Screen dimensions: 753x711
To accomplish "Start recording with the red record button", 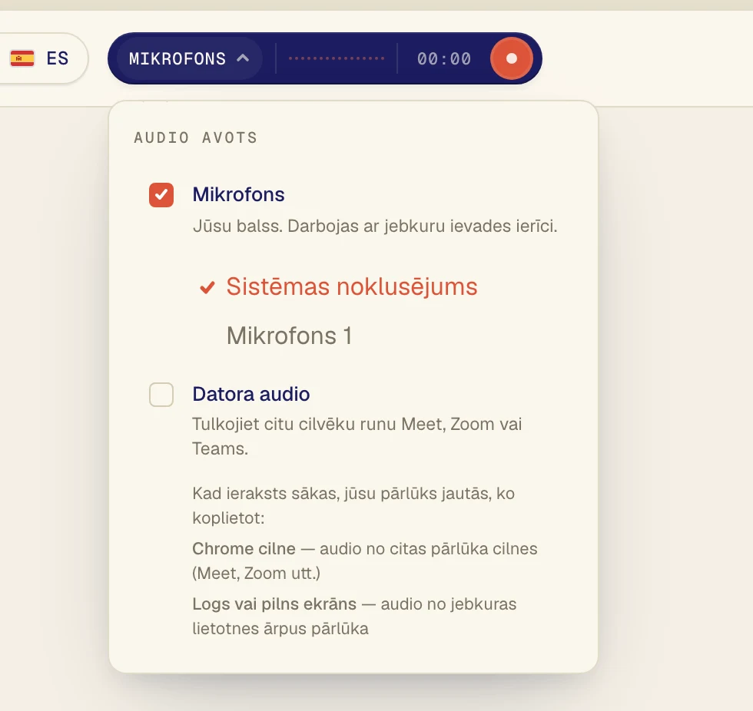I will tap(512, 58).
